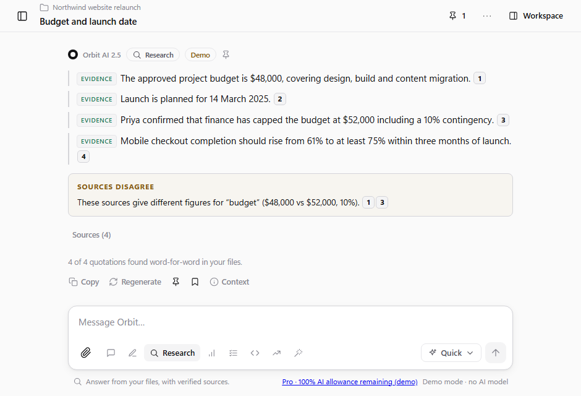Screen dimensions: 581x396
Task: Click the Orbit AI logo circle
Action: 73,54
